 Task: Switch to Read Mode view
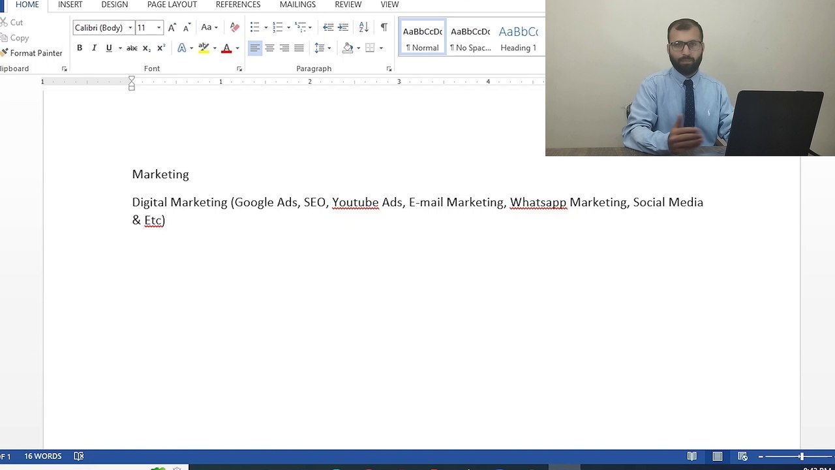coord(692,456)
